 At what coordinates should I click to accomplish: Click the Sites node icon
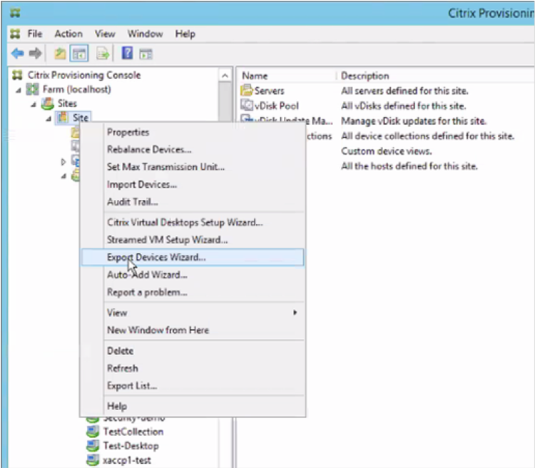47,103
